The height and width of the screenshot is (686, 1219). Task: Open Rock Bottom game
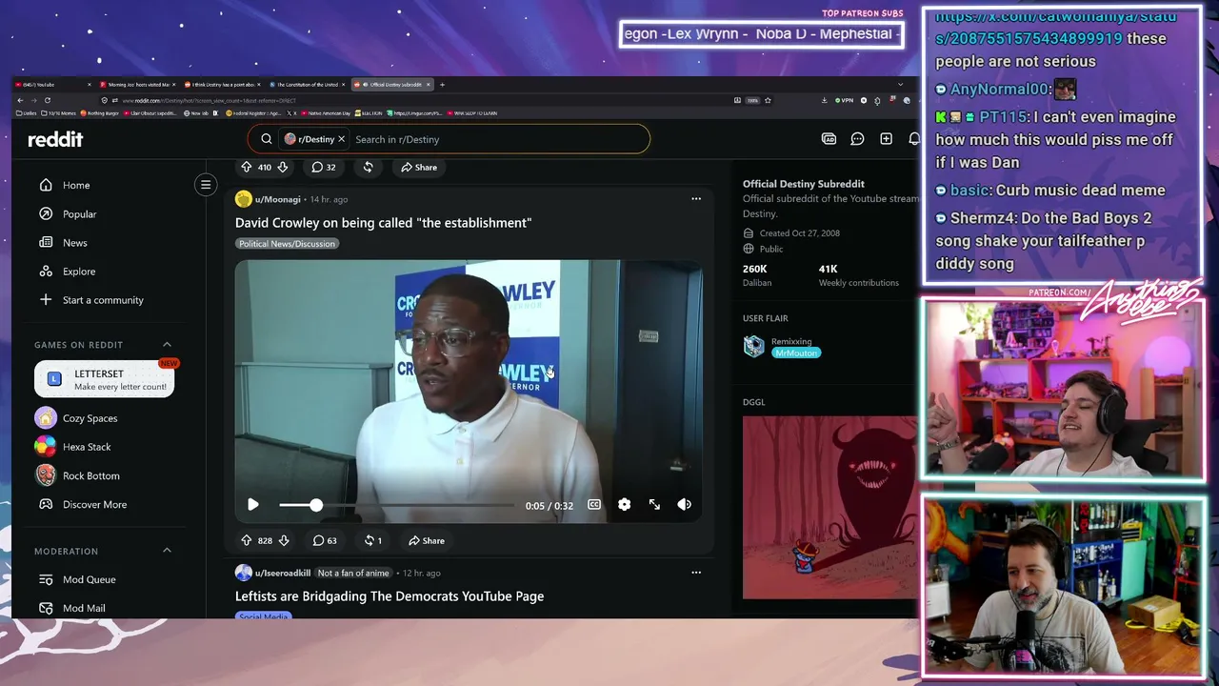tap(90, 475)
